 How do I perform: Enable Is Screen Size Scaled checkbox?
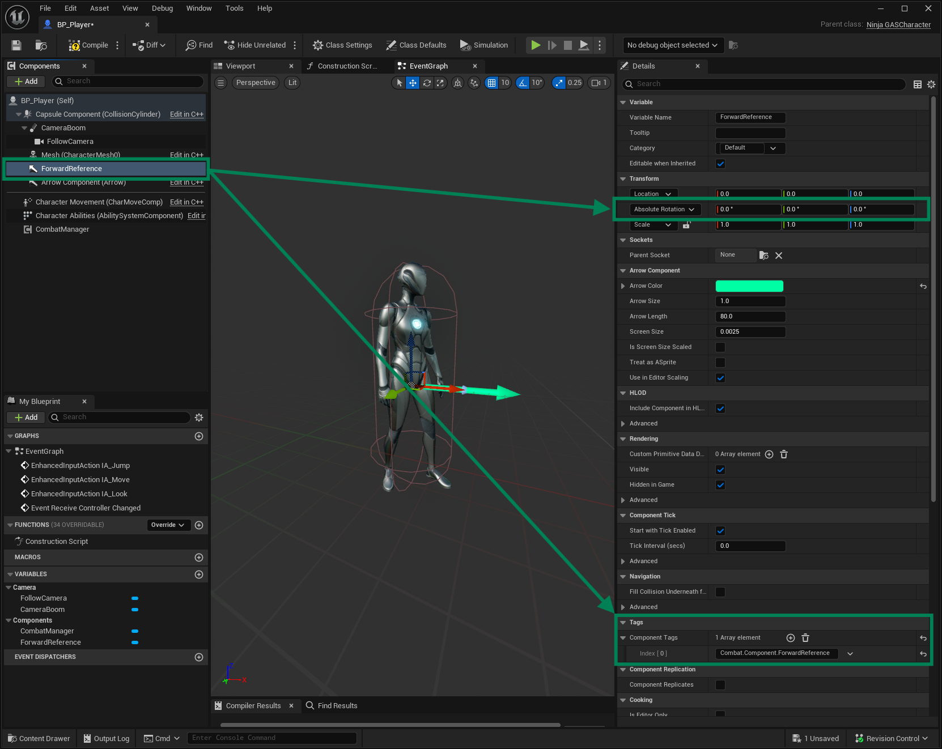point(720,347)
